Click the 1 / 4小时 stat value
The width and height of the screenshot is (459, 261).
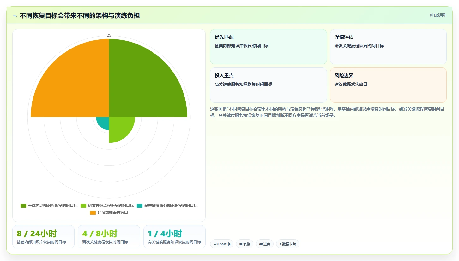coord(165,234)
